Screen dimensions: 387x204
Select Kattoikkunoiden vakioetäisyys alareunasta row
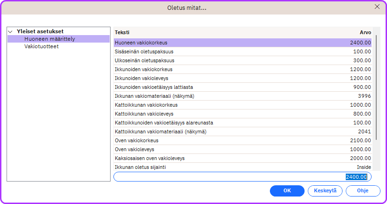pyautogui.click(x=243, y=123)
